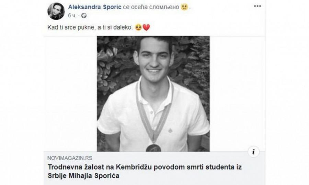Open the "6 ч." post timestamp
Image resolution: width=309 pixels, height=185 pixels.
[72, 15]
